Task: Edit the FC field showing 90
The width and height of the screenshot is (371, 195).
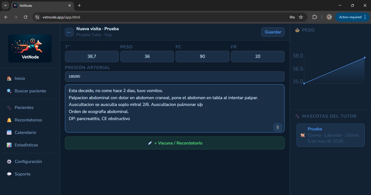Action: pos(202,56)
